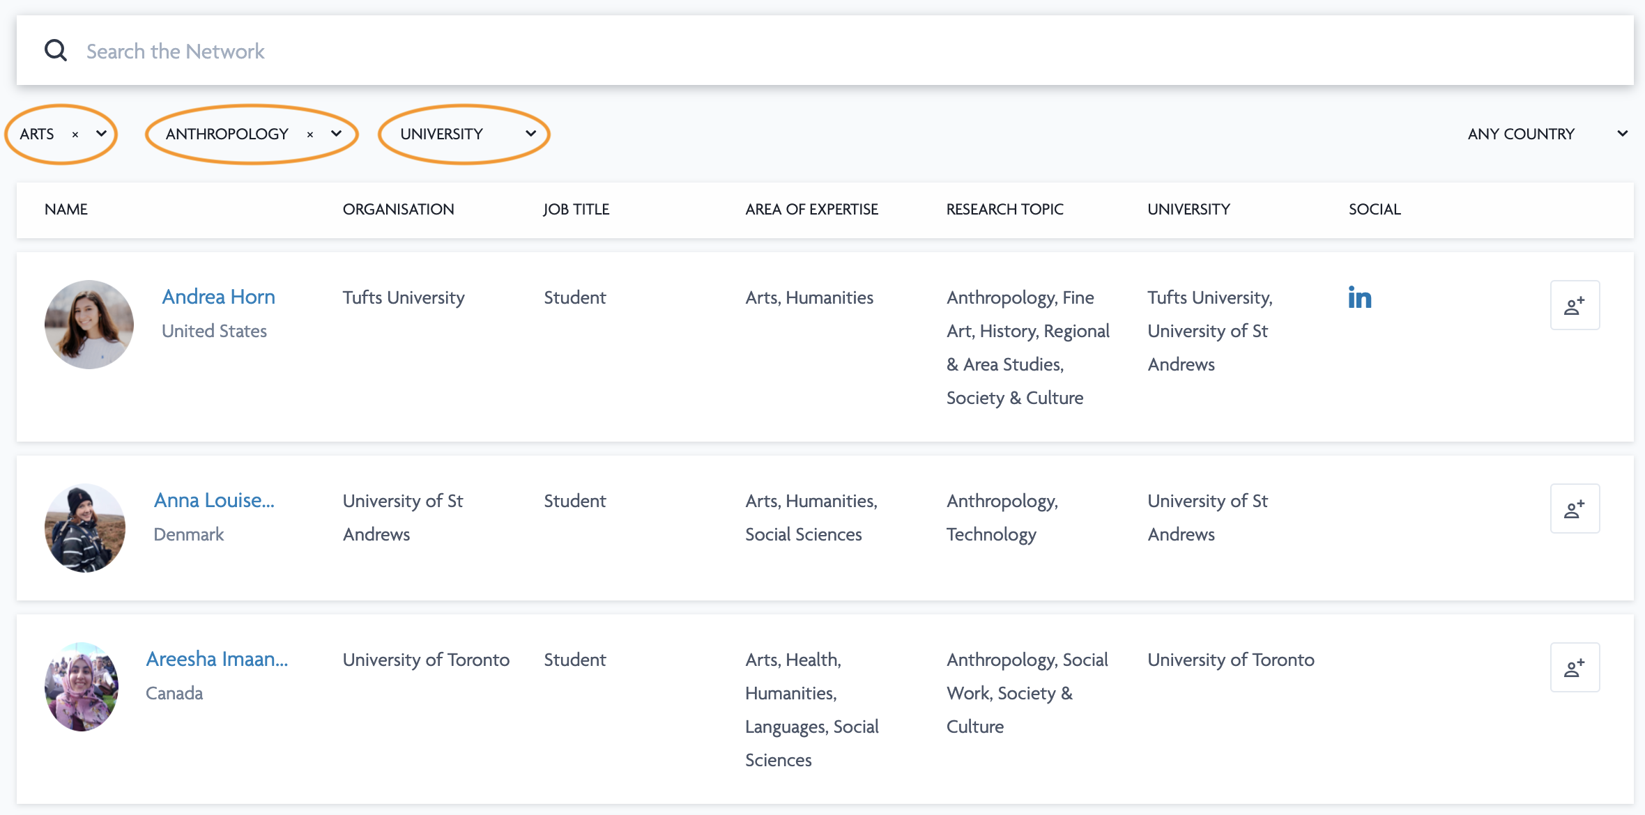
Task: Click the NAME column header
Action: click(x=66, y=210)
